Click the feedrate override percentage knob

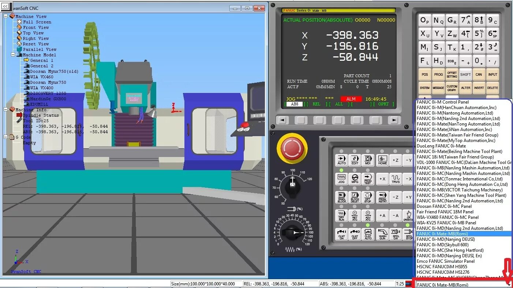pyautogui.click(x=292, y=232)
